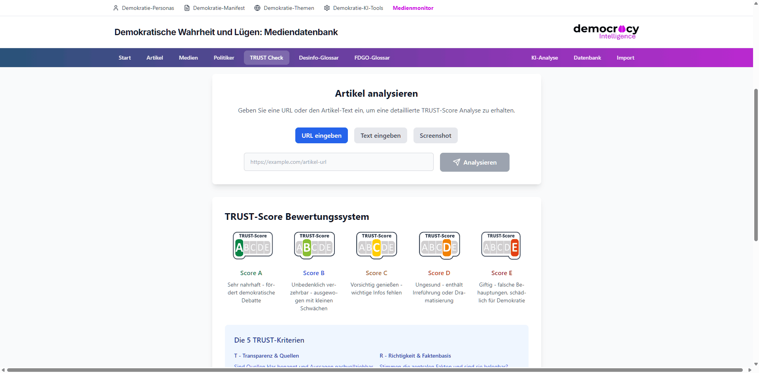Click the gear icon beside Demokratie-KI-Tools

[327, 8]
